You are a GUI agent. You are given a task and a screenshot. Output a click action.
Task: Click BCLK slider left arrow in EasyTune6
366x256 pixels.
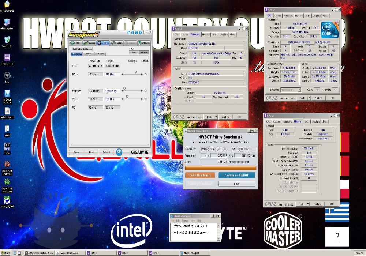pos(122,74)
